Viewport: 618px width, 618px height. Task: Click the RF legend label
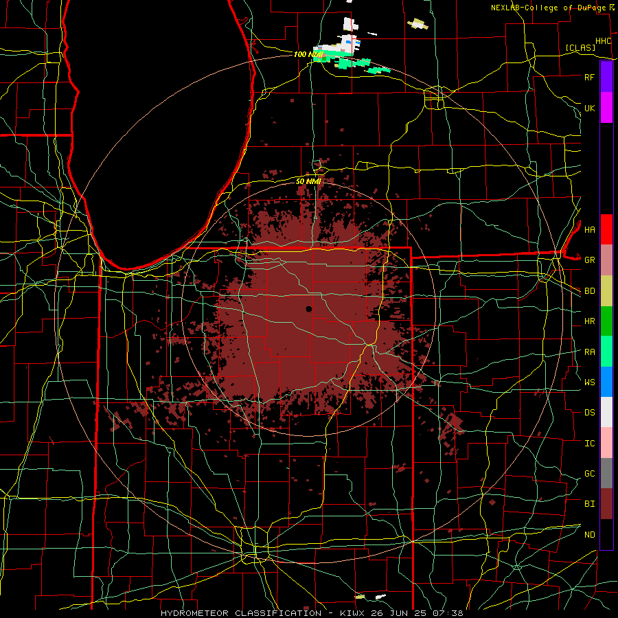[x=589, y=77]
